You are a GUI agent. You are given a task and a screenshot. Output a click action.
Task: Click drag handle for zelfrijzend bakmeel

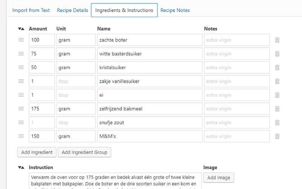pos(21,109)
